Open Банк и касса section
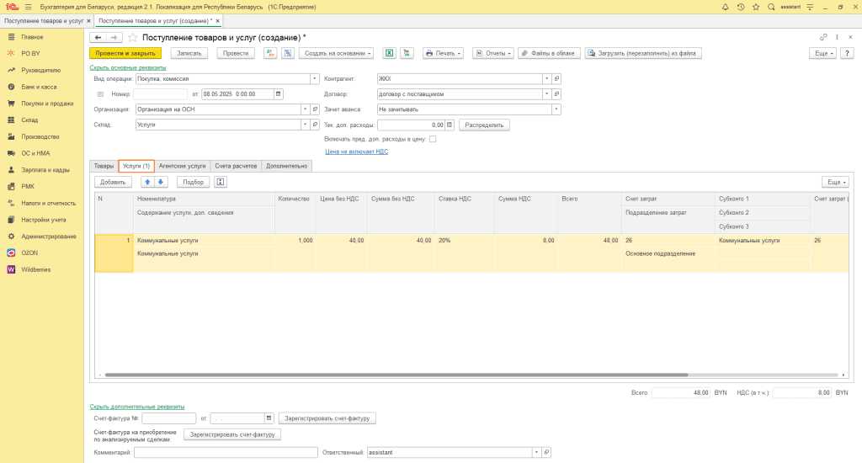 [x=39, y=87]
